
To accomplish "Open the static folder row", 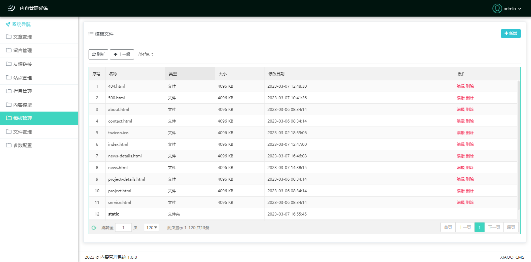I will click(303, 214).
